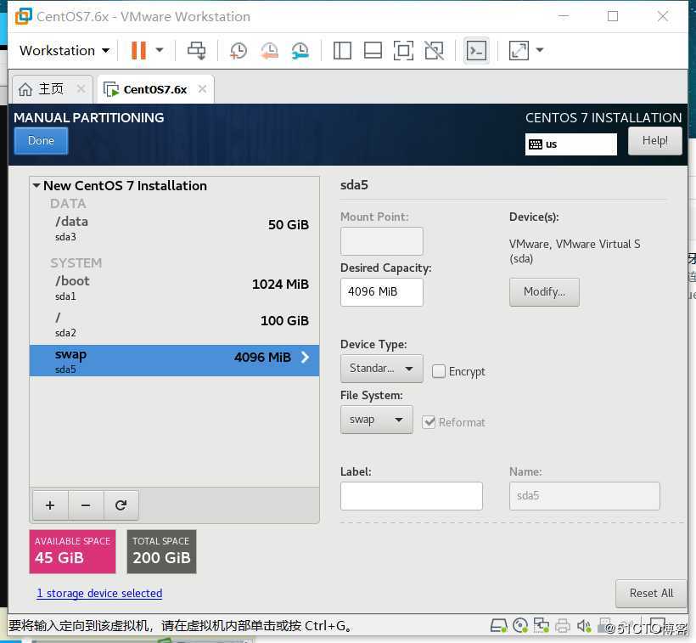
Task: Click the Reset All button
Action: pyautogui.click(x=651, y=593)
